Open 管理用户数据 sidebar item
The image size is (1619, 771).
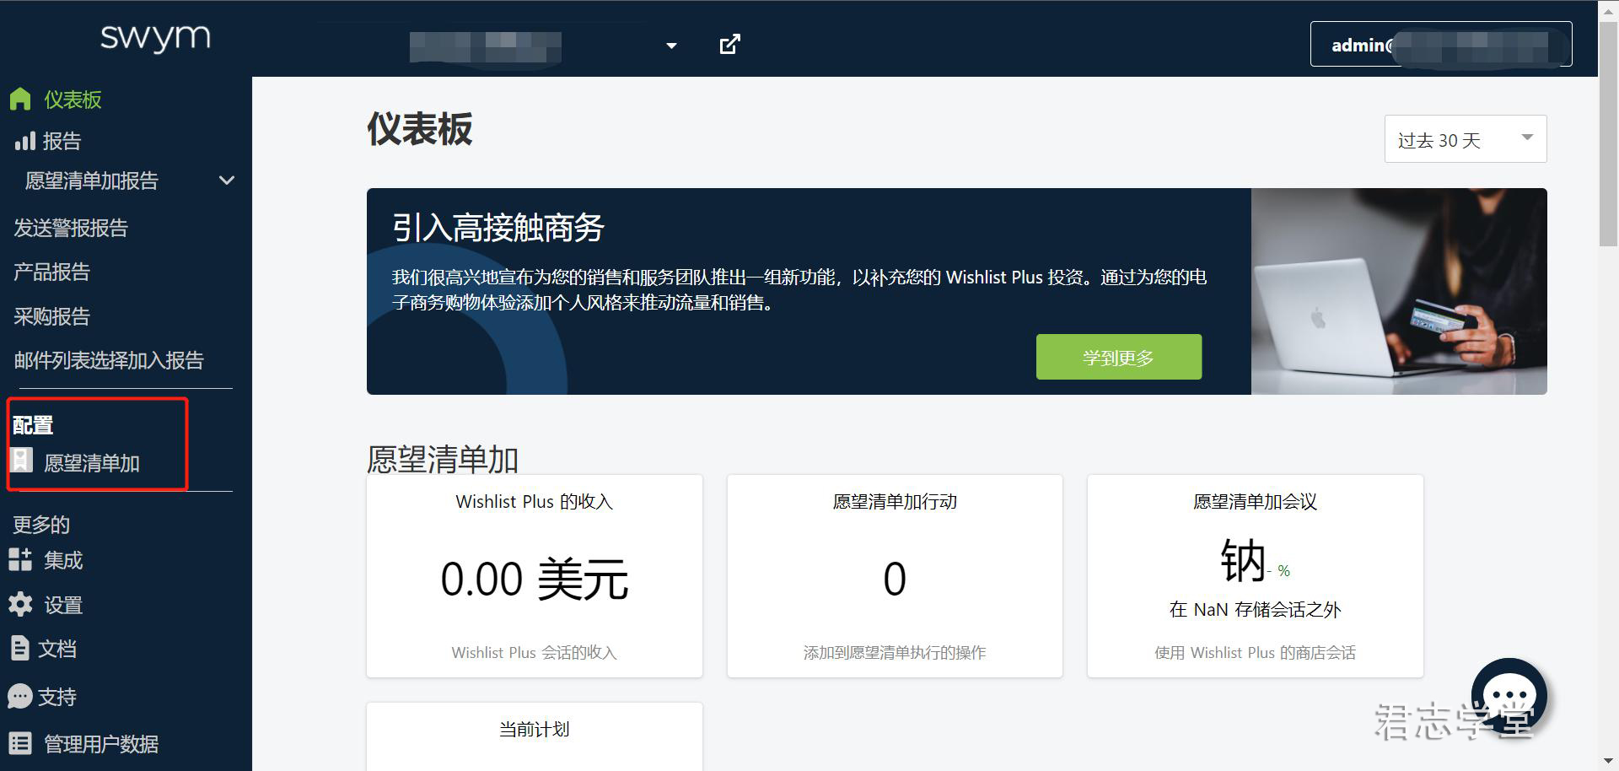(x=101, y=744)
